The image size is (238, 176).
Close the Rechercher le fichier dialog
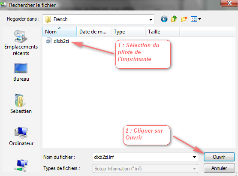tap(229, 3)
